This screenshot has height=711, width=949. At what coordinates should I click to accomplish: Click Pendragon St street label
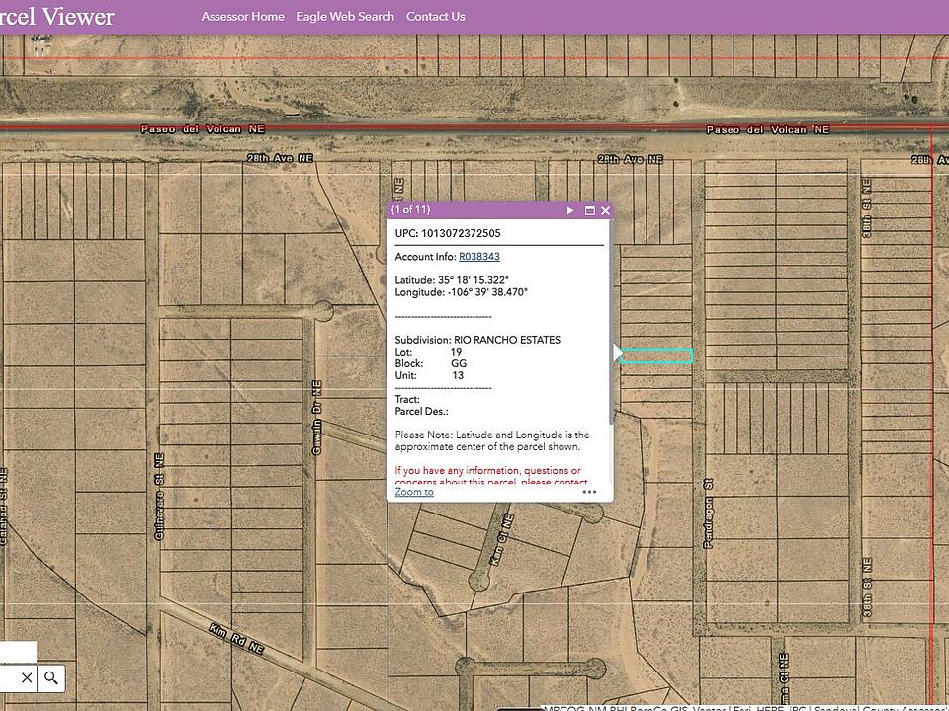point(708,513)
